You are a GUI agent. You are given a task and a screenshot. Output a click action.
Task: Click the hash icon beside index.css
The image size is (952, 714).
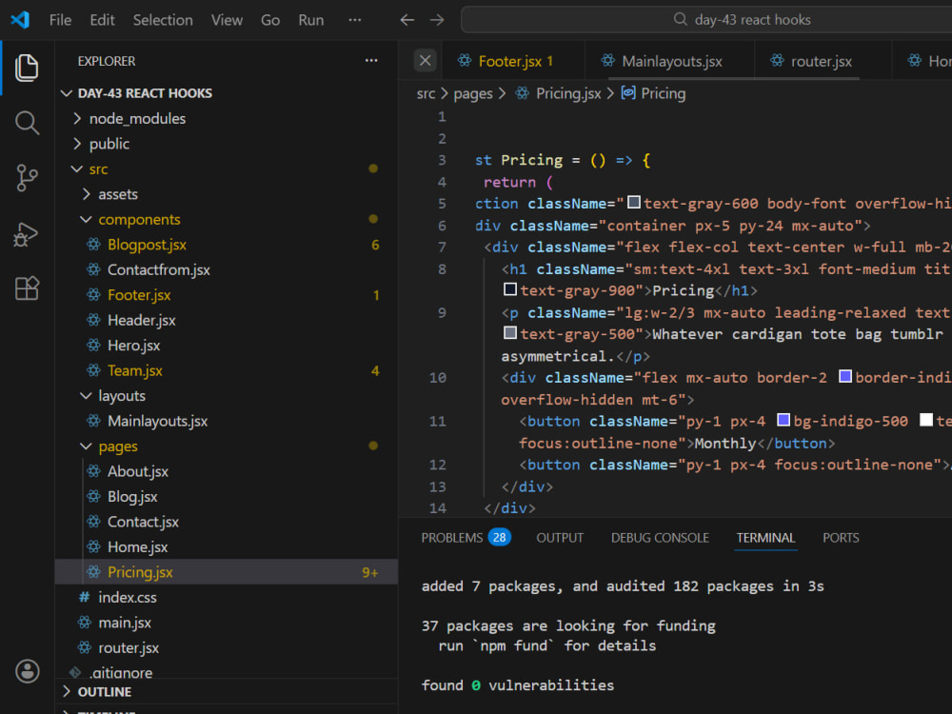click(x=85, y=598)
